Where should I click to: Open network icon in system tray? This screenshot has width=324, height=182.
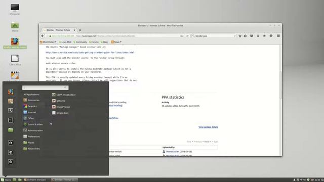point(301,180)
